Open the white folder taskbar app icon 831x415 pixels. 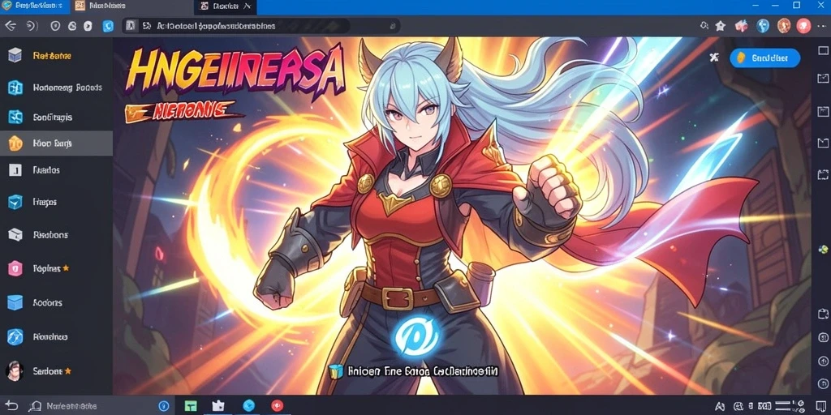coord(218,406)
